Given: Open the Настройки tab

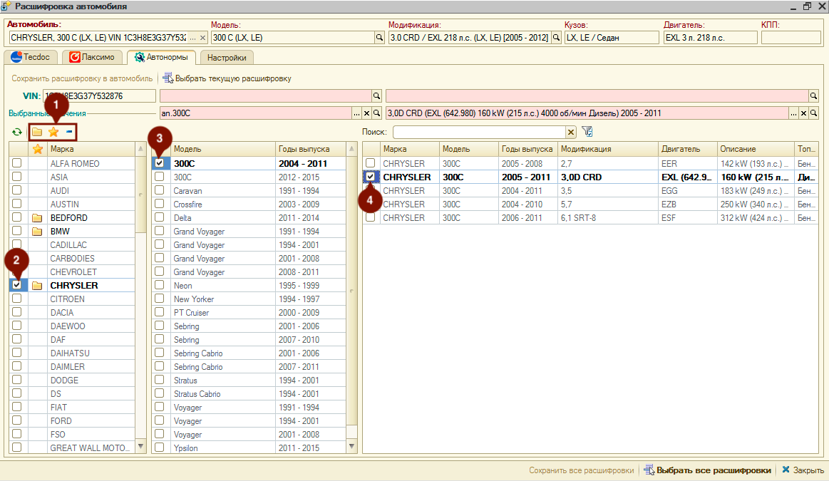Looking at the screenshot, I should (227, 58).
